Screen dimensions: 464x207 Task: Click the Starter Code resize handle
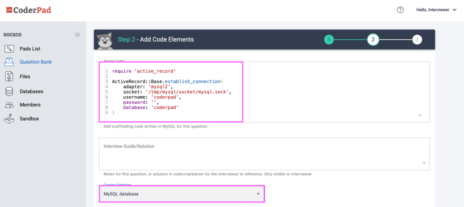[420, 115]
